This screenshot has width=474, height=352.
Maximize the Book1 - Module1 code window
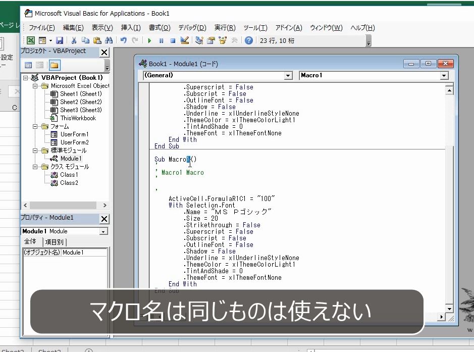428,64
